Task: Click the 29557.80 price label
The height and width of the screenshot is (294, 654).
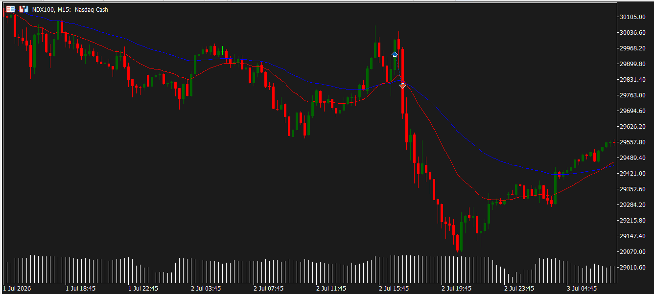Action: click(x=633, y=142)
